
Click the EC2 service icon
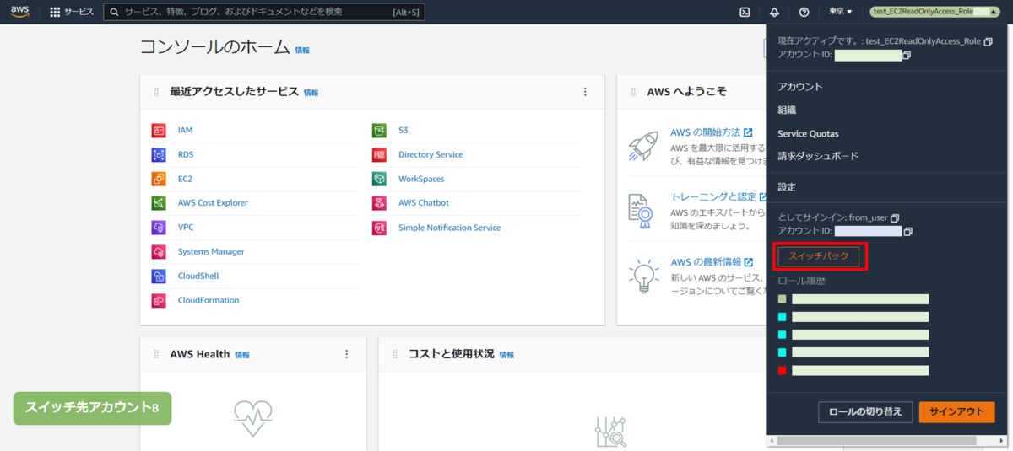click(x=159, y=179)
